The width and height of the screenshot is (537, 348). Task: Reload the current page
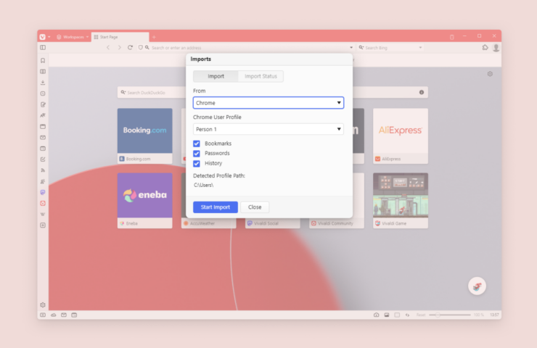pos(130,48)
